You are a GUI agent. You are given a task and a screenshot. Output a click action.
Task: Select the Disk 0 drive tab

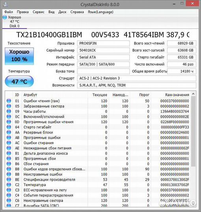[x=15, y=22]
